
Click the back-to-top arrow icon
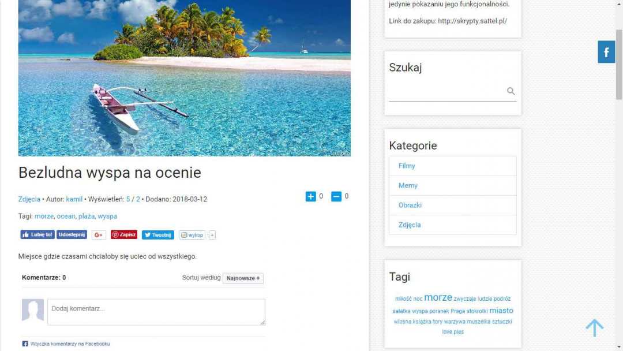pos(594,327)
